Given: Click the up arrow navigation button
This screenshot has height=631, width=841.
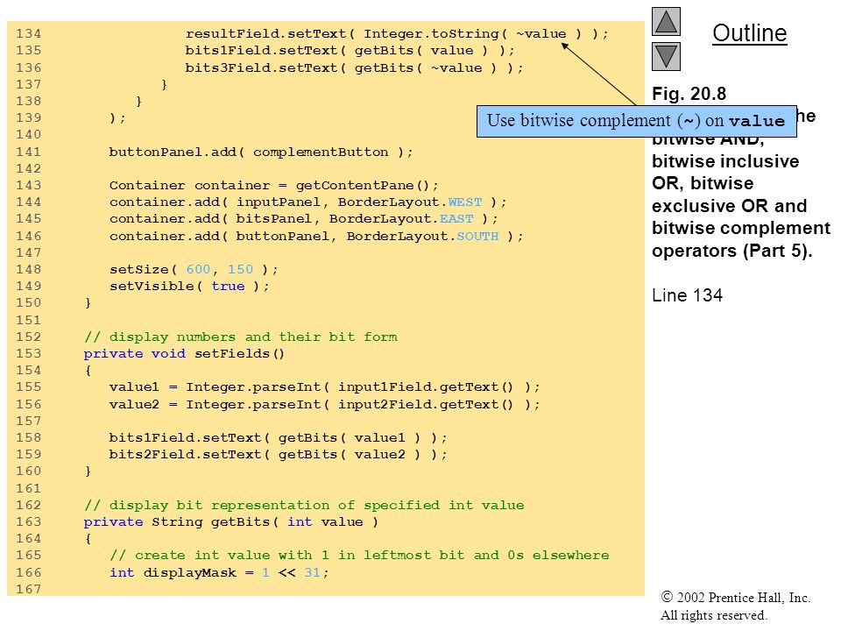Looking at the screenshot, I should 666,21.
